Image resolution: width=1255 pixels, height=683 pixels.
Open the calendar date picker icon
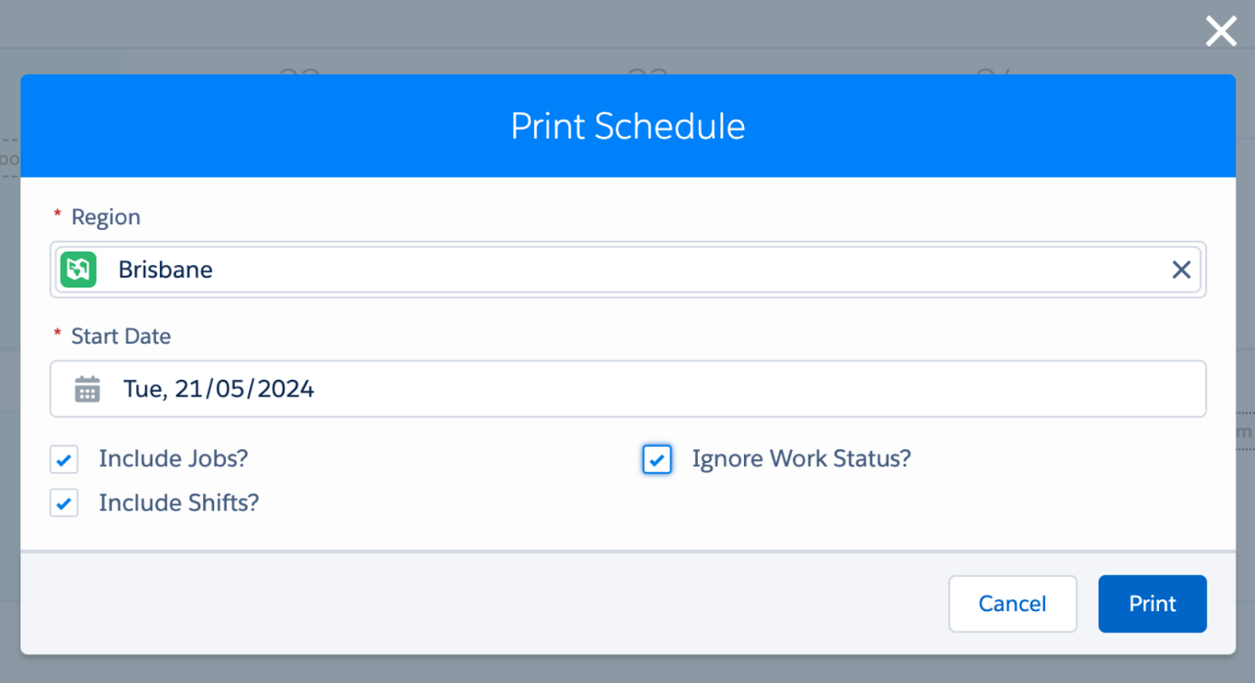point(87,389)
